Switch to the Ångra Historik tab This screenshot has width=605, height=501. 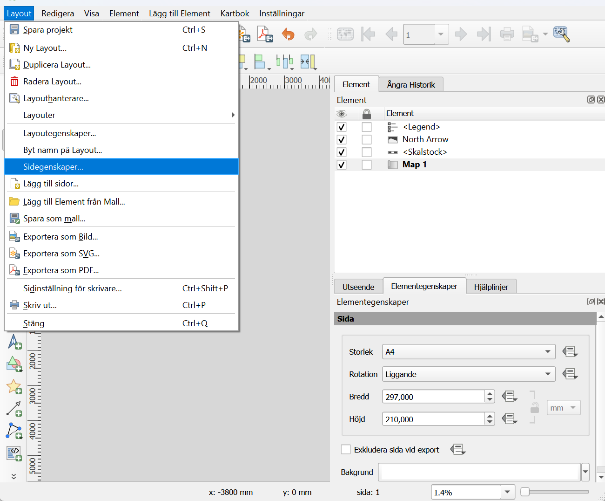[411, 84]
